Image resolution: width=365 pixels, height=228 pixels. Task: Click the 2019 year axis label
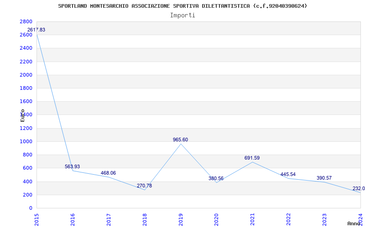coord(181,219)
